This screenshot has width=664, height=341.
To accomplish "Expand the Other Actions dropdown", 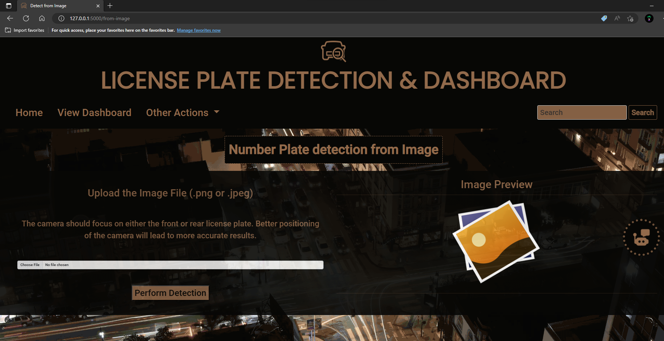I will tap(182, 112).
